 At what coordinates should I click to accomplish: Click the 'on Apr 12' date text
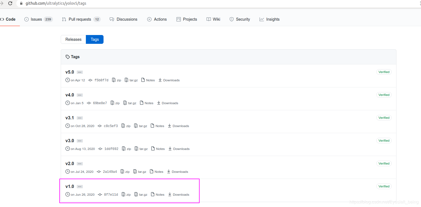pyautogui.click(x=78, y=80)
